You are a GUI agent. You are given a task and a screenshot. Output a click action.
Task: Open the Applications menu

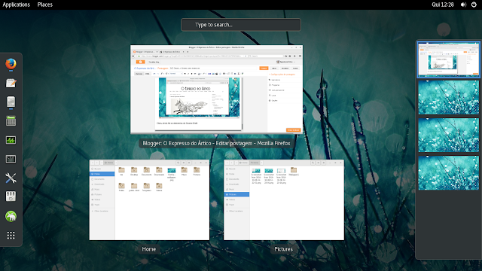tap(17, 5)
